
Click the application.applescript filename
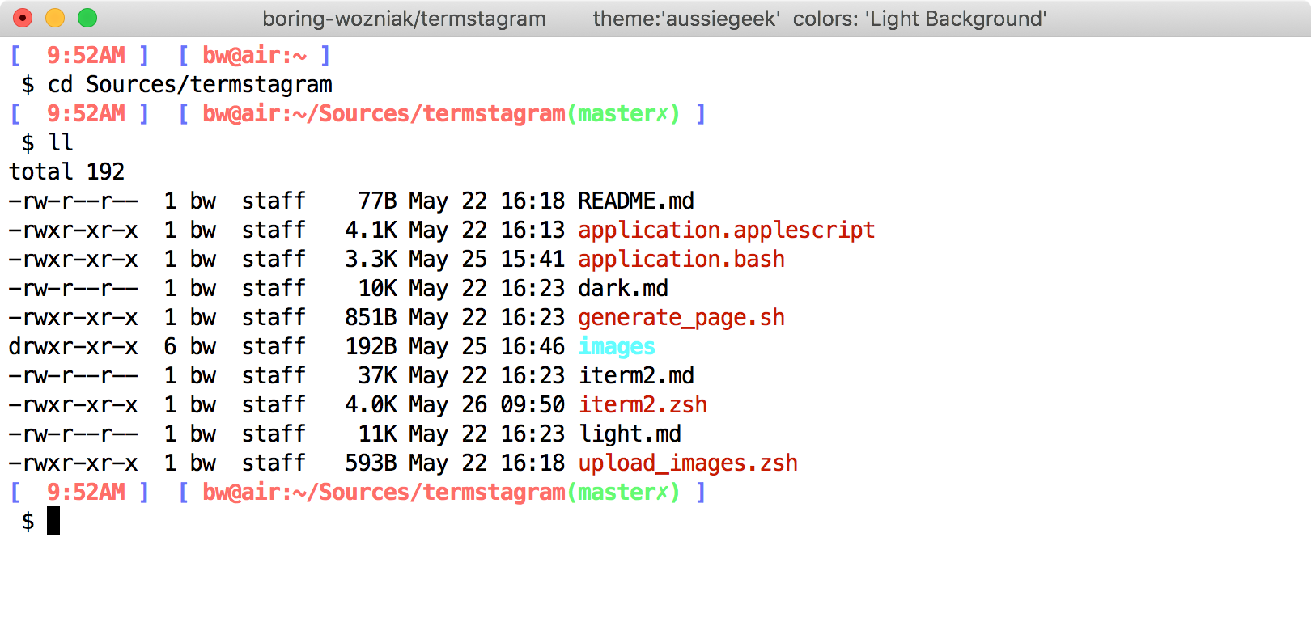click(x=726, y=230)
